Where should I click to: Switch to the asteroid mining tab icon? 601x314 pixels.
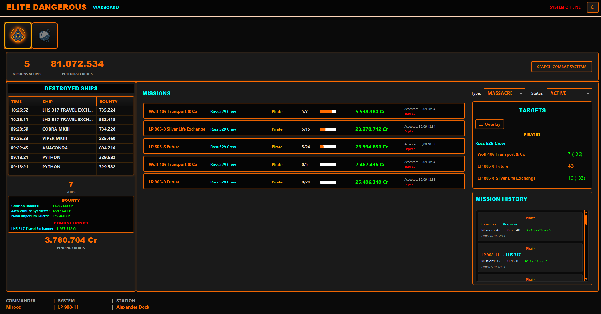[45, 35]
